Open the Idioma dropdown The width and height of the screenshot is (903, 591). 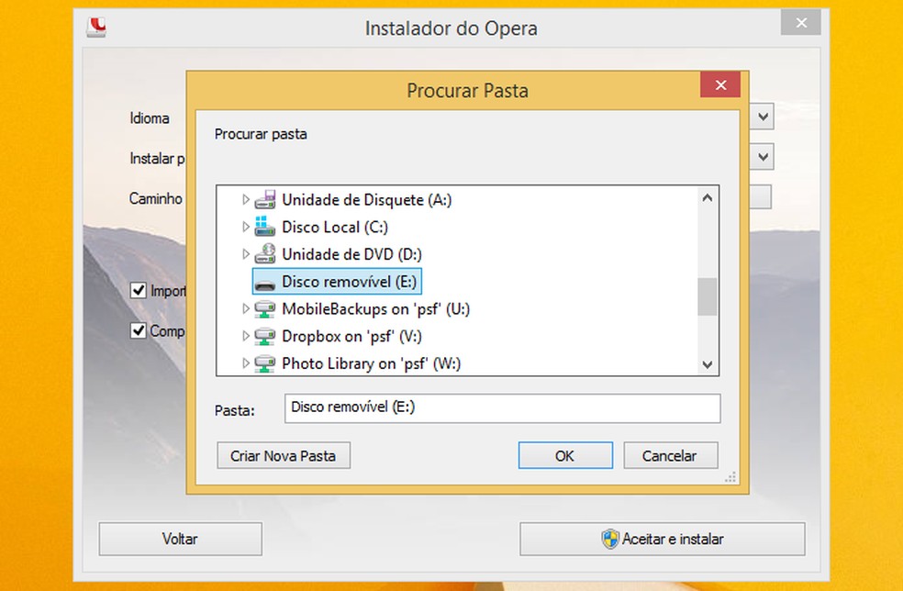pyautogui.click(x=763, y=116)
